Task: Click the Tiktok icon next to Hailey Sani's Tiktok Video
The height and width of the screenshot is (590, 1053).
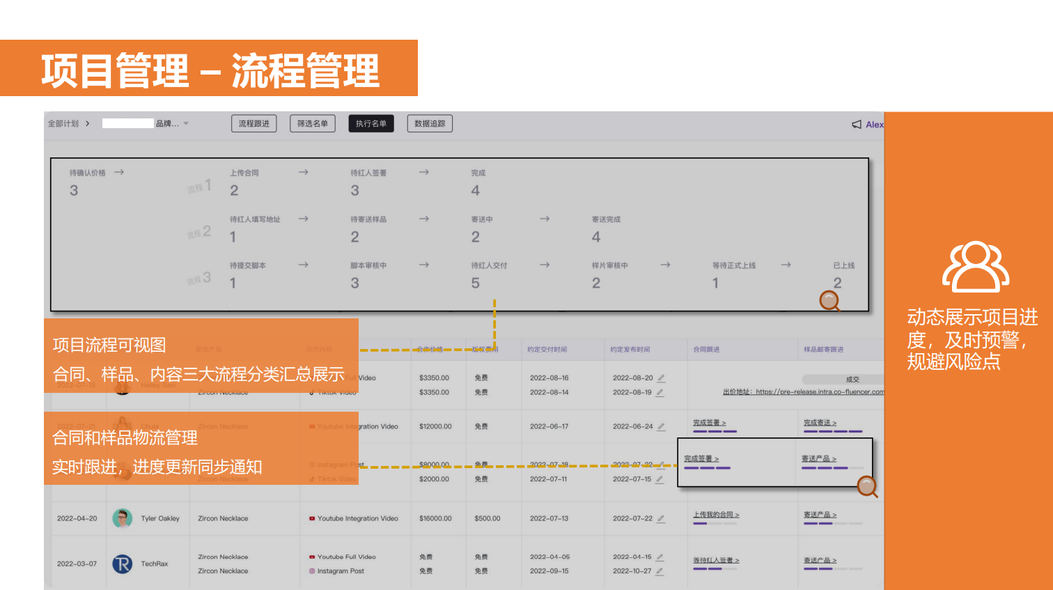Action: (312, 392)
